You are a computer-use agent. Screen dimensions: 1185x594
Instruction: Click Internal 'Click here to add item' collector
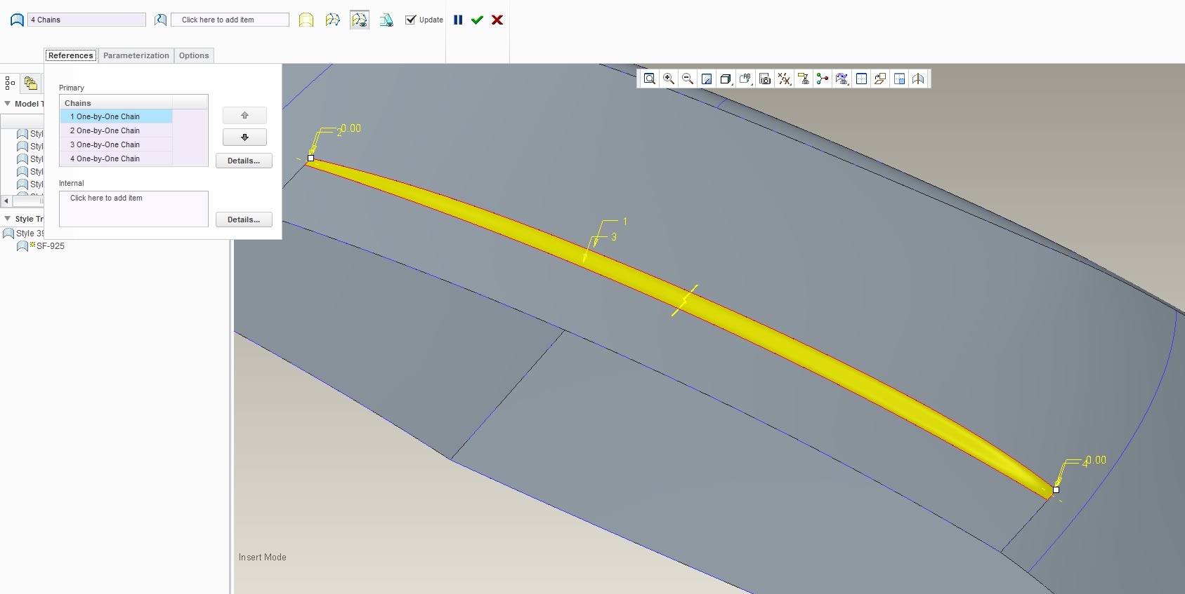(133, 209)
